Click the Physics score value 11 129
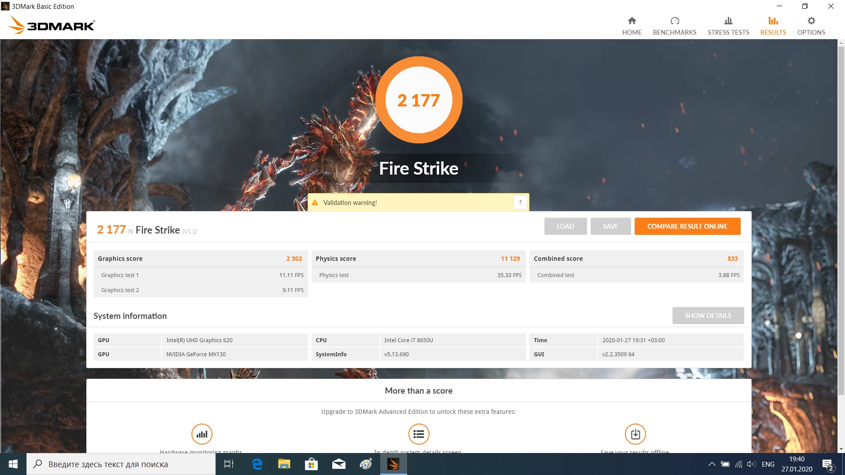The width and height of the screenshot is (845, 475). [510, 259]
